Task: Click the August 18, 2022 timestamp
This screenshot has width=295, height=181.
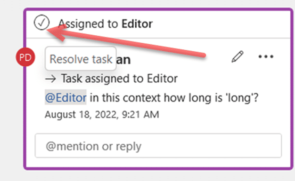Action: (102, 114)
